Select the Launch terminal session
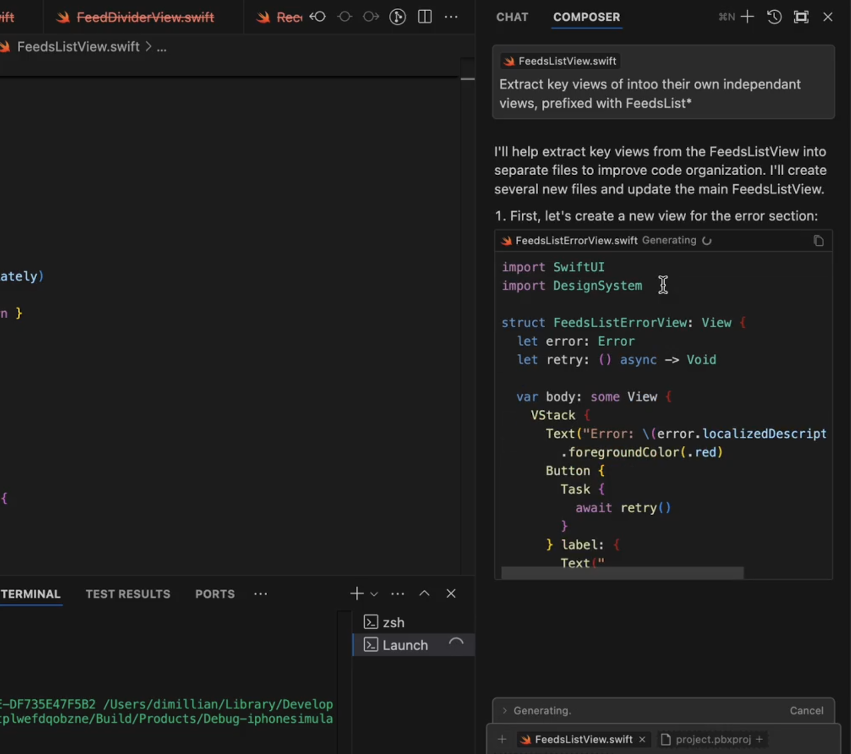 (x=404, y=644)
